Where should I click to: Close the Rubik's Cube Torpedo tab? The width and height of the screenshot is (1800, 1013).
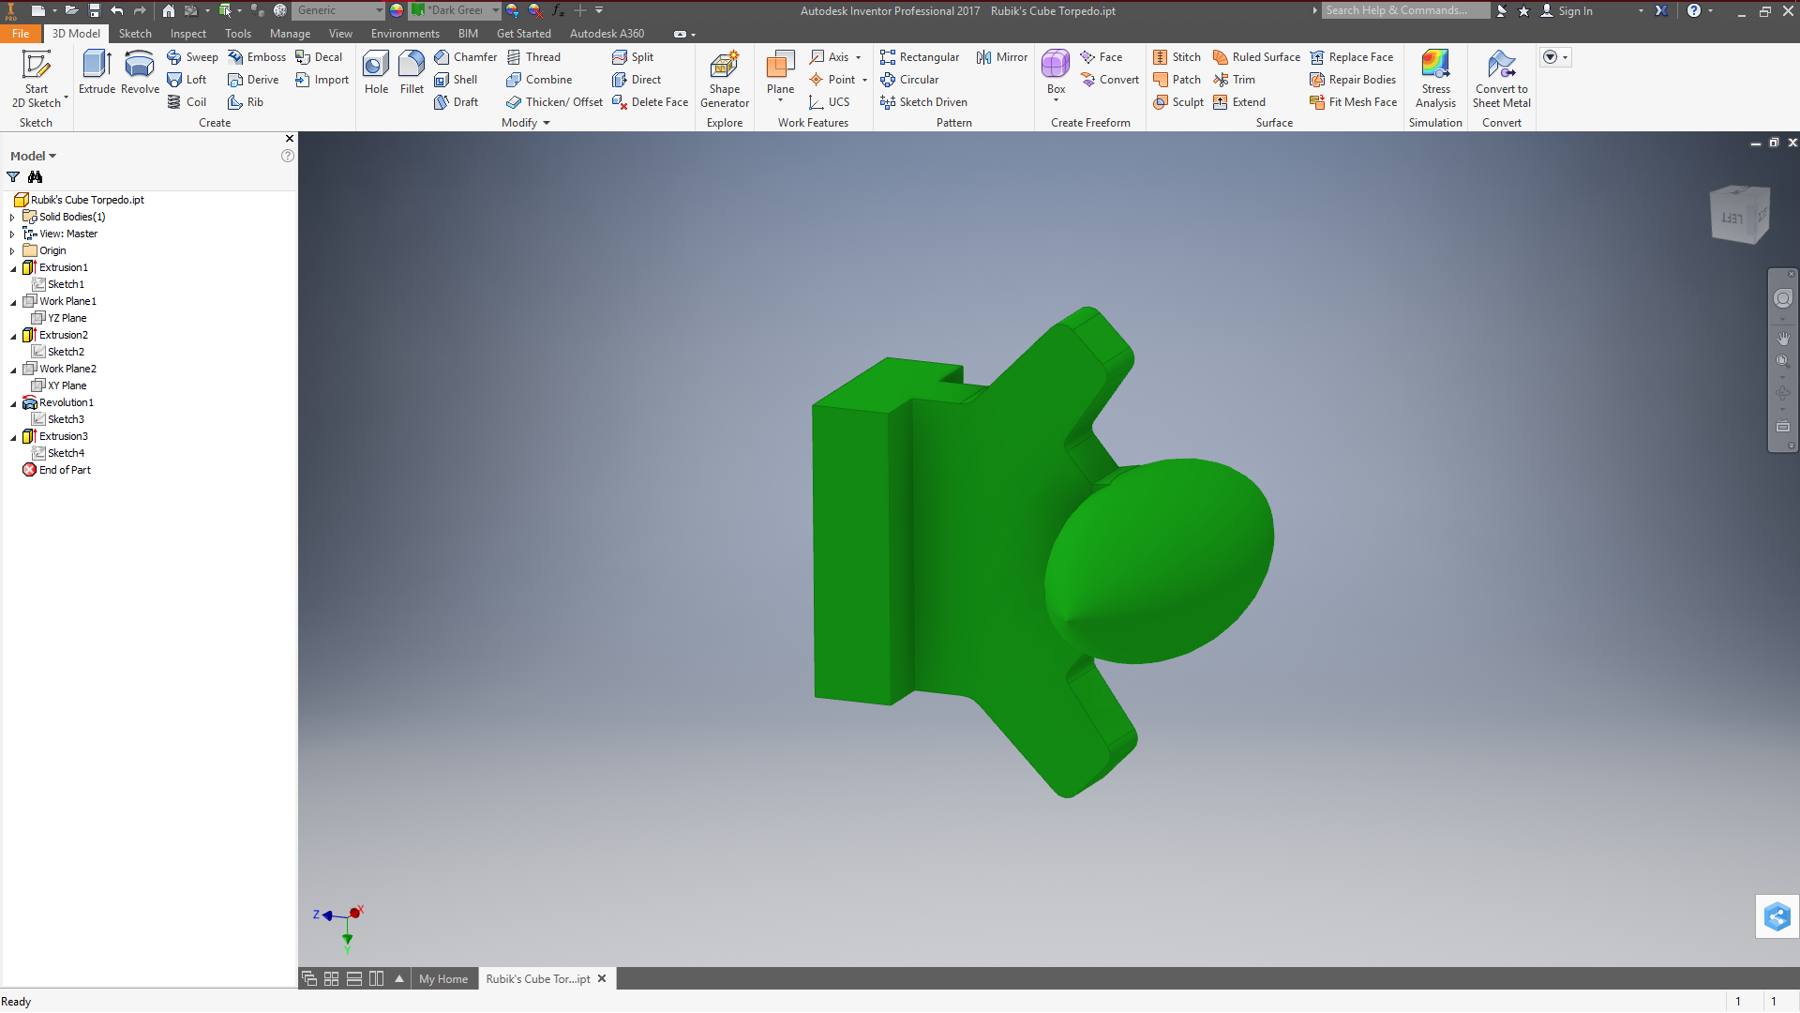[602, 978]
